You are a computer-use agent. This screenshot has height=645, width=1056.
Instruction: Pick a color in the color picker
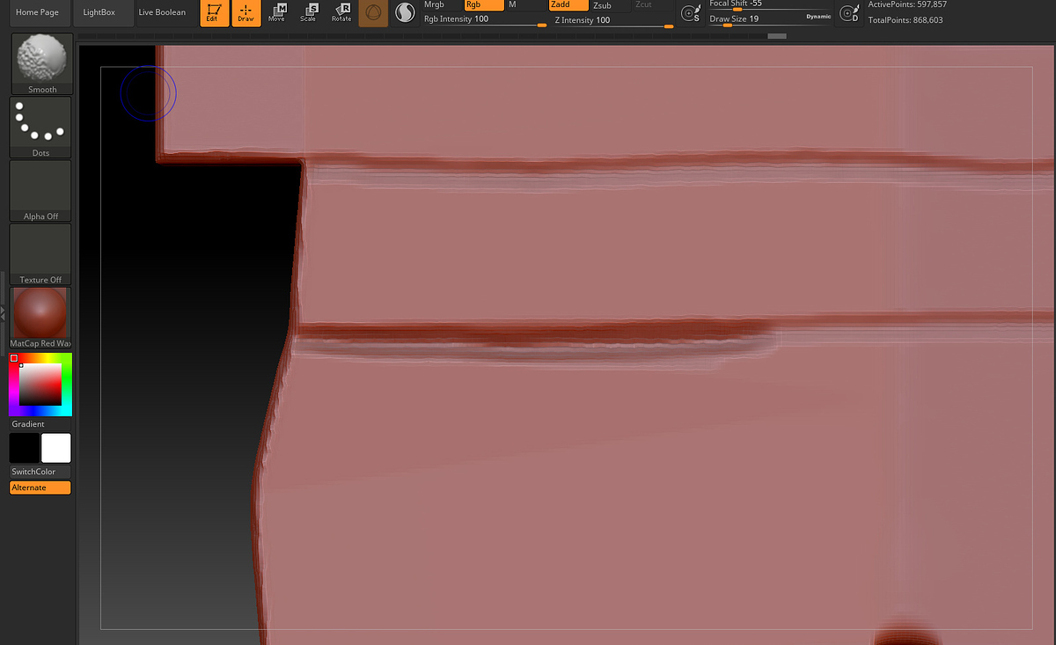[x=40, y=385]
